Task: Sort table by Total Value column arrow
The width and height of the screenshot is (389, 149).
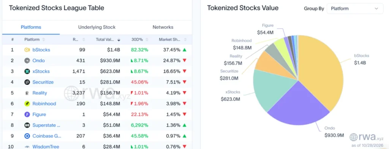Action: (x=119, y=40)
